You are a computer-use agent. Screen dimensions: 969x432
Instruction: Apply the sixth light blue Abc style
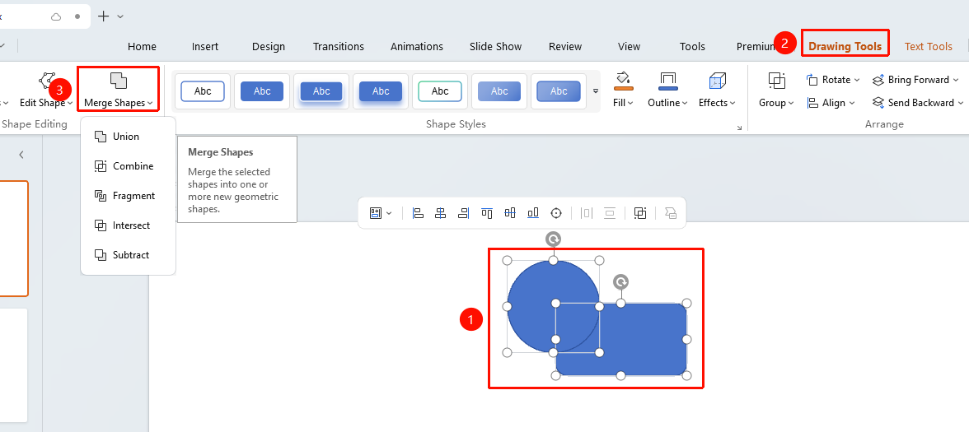tap(499, 91)
